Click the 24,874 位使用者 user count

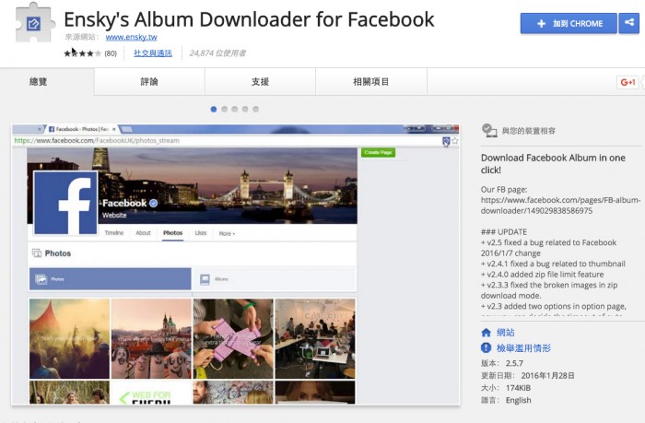pyautogui.click(x=217, y=53)
